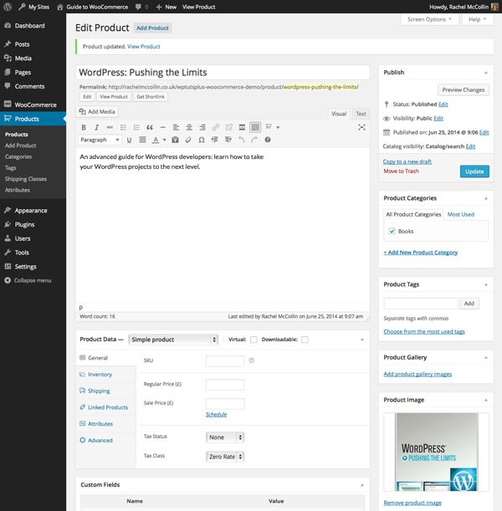Insert a bulleted list
The image size is (502, 511).
point(123,127)
